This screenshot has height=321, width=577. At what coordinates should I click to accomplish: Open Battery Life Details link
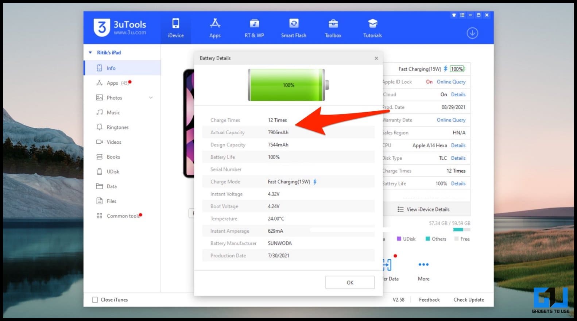(458, 183)
